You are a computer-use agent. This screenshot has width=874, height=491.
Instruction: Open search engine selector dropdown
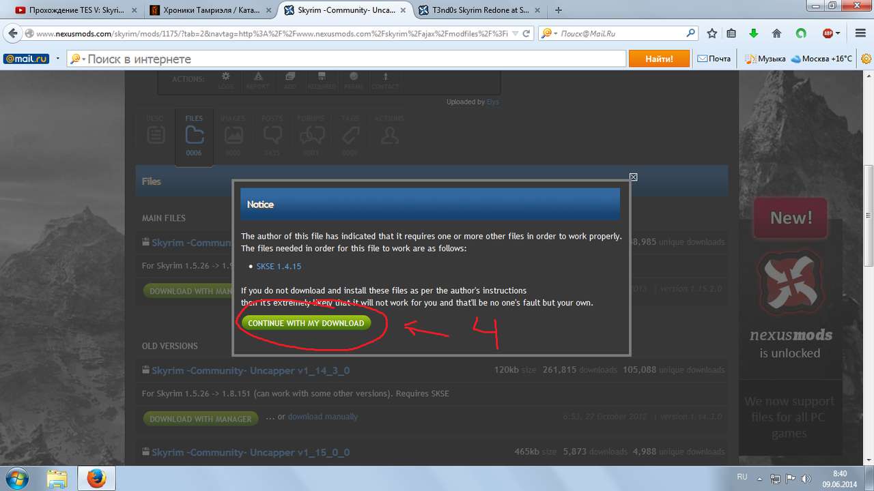[x=549, y=33]
